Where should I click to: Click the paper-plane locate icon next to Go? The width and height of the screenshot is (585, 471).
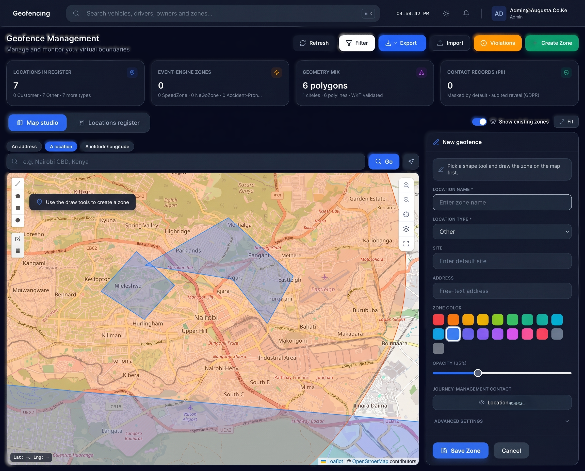coord(411,162)
